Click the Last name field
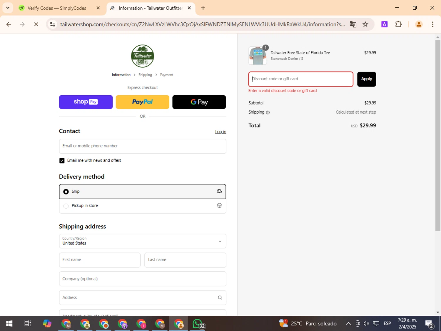 coord(185,260)
